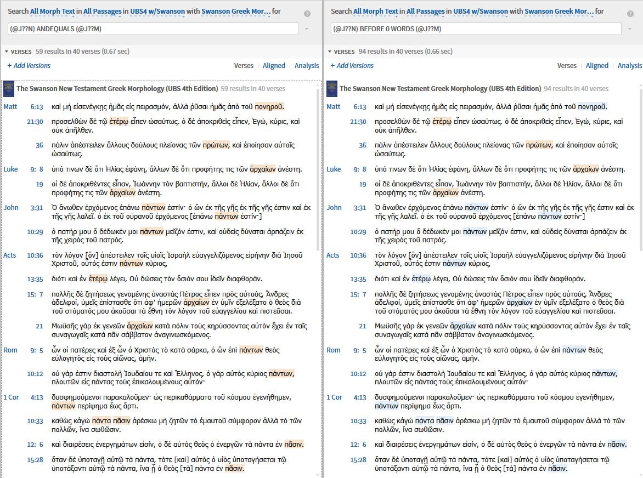Click highlighted πρώτων in right panel verse 36
This screenshot has width=643, height=478.
pyautogui.click(x=539, y=145)
